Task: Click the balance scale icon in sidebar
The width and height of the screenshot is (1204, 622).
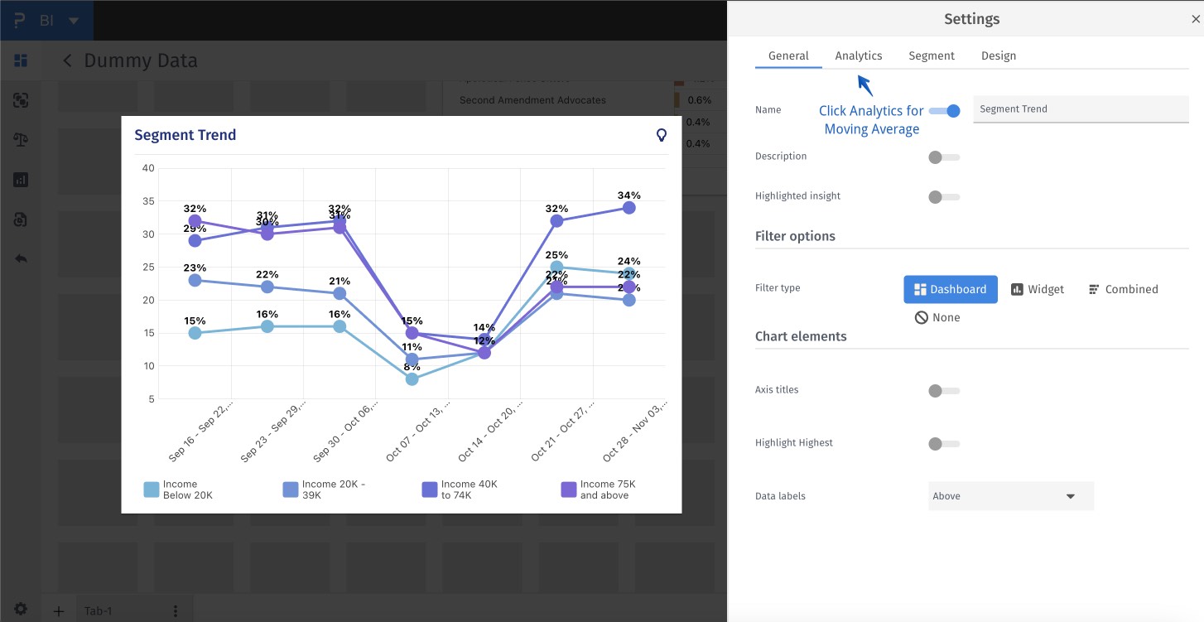Action: tap(21, 139)
